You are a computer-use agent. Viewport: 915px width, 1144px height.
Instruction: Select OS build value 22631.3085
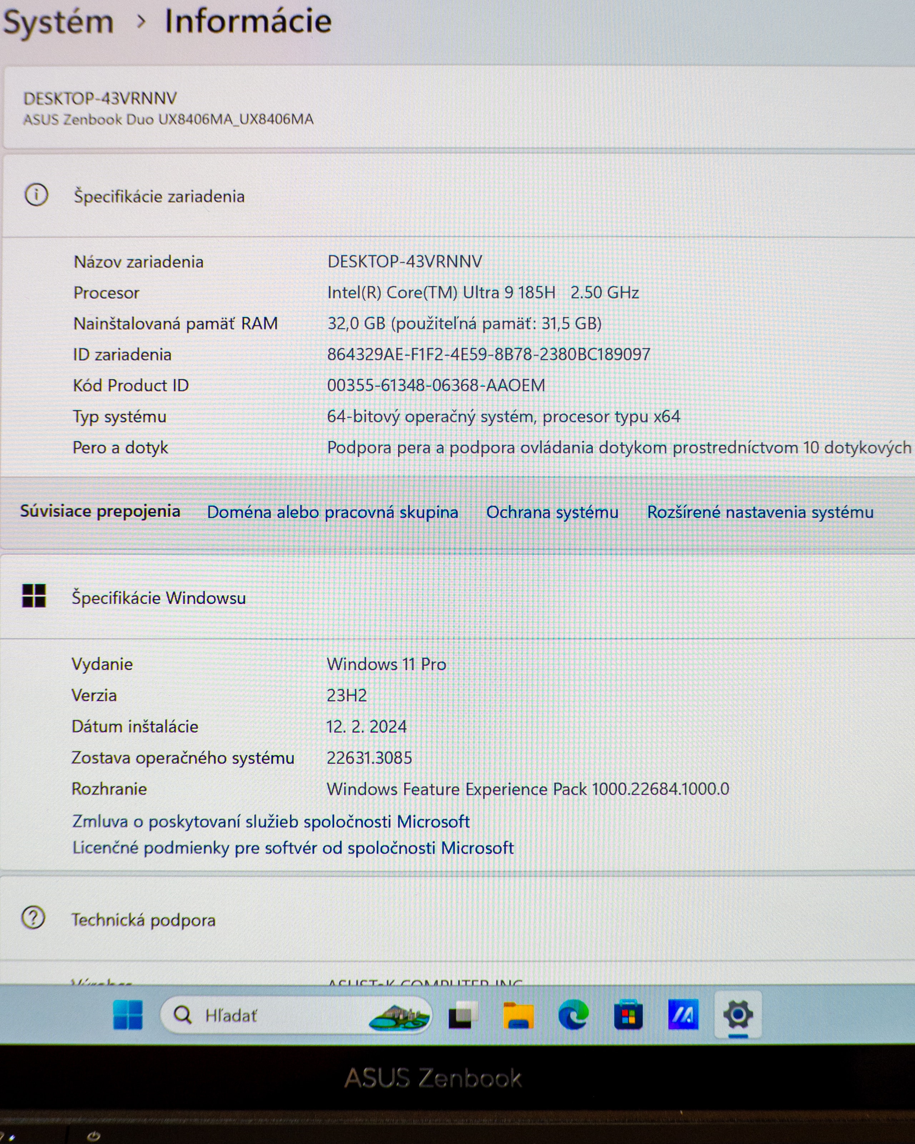[x=369, y=758]
